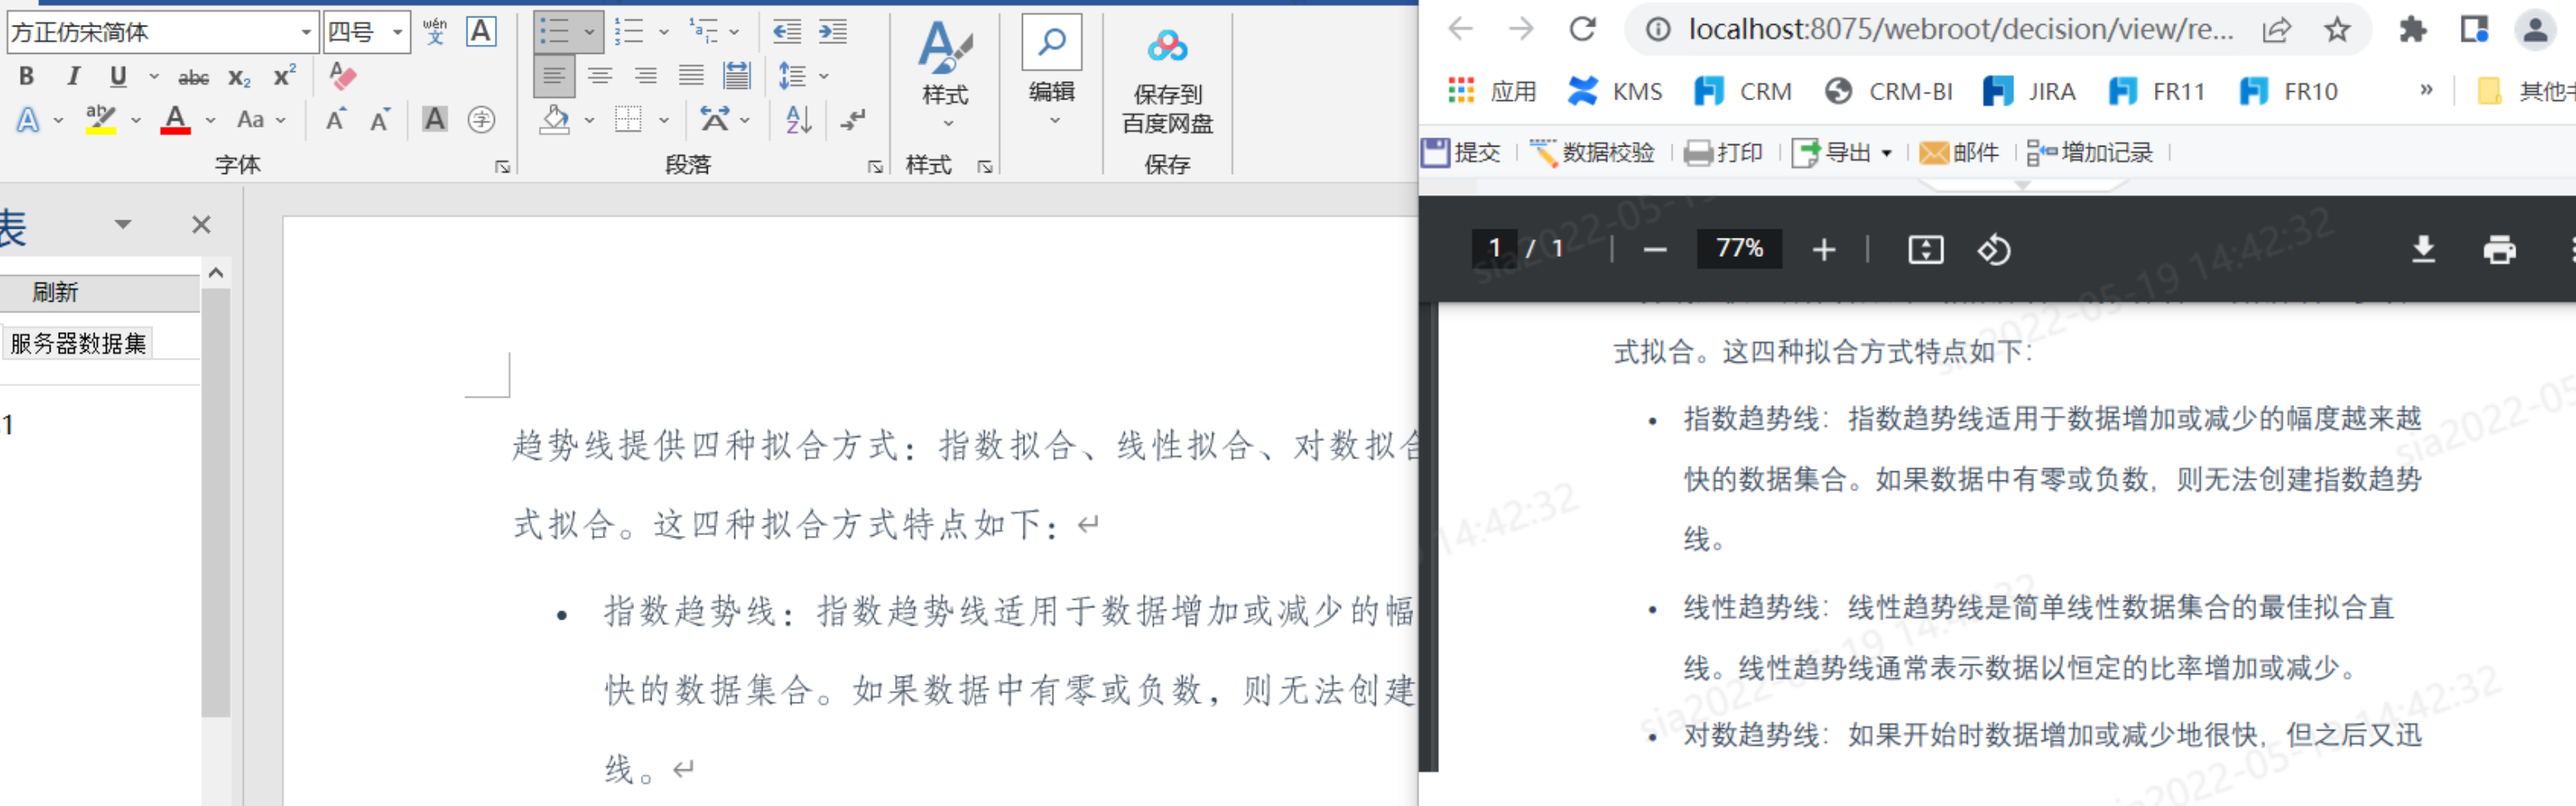Right-align the paragraph

pos(646,76)
